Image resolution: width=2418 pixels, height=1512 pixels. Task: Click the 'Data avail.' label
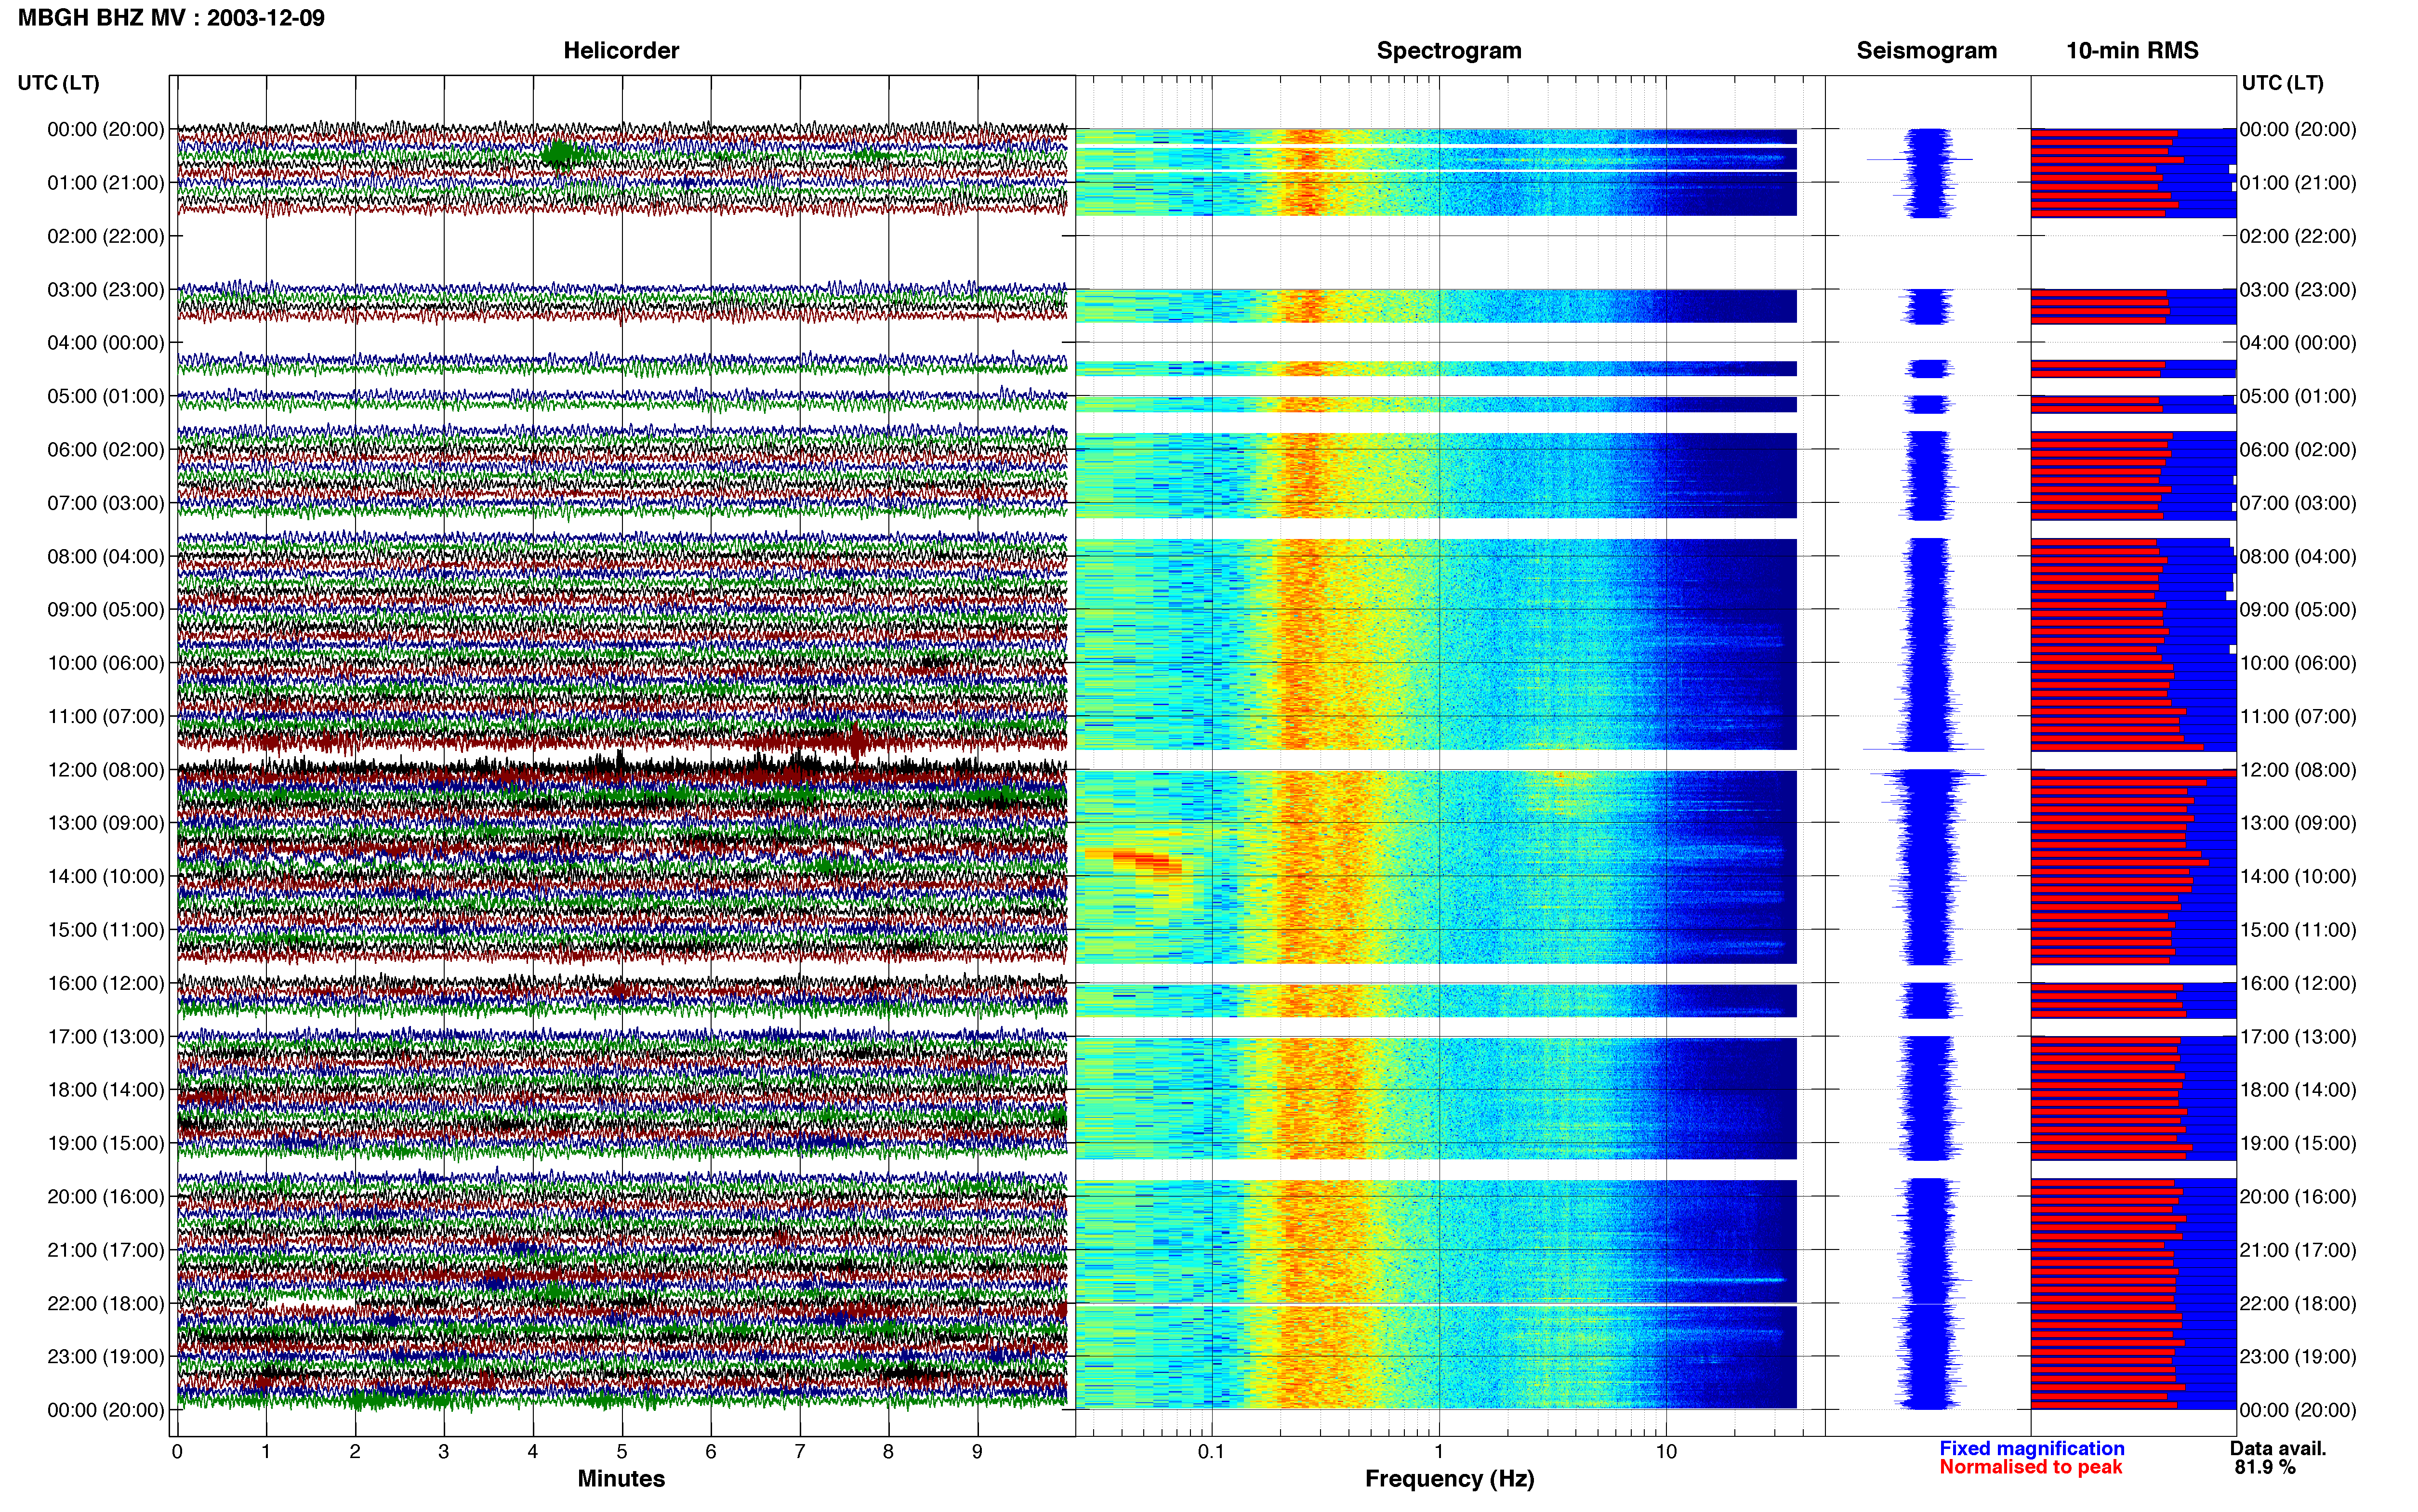[2278, 1448]
